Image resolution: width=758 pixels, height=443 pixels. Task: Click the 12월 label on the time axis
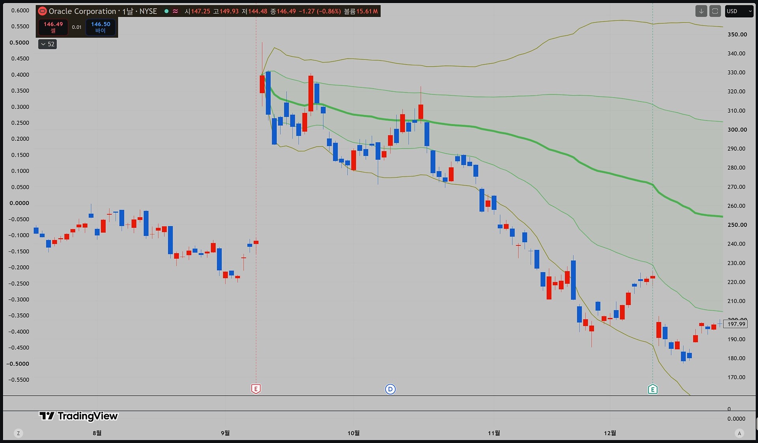pos(610,433)
